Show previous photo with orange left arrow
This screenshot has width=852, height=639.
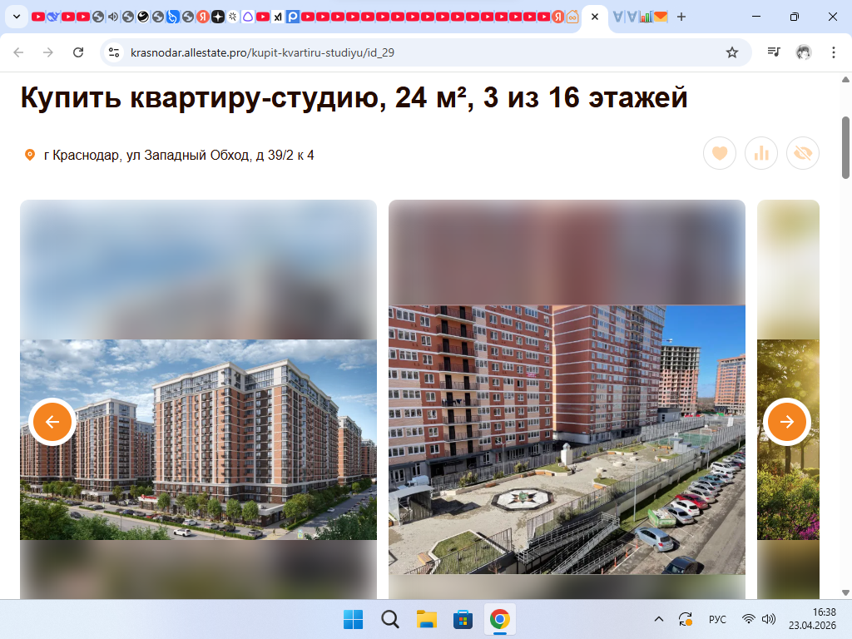52,422
